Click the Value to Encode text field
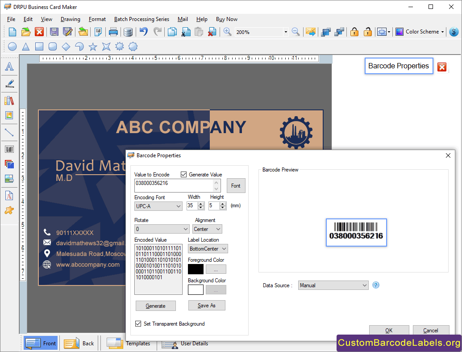462x352 pixels. [x=177, y=186]
